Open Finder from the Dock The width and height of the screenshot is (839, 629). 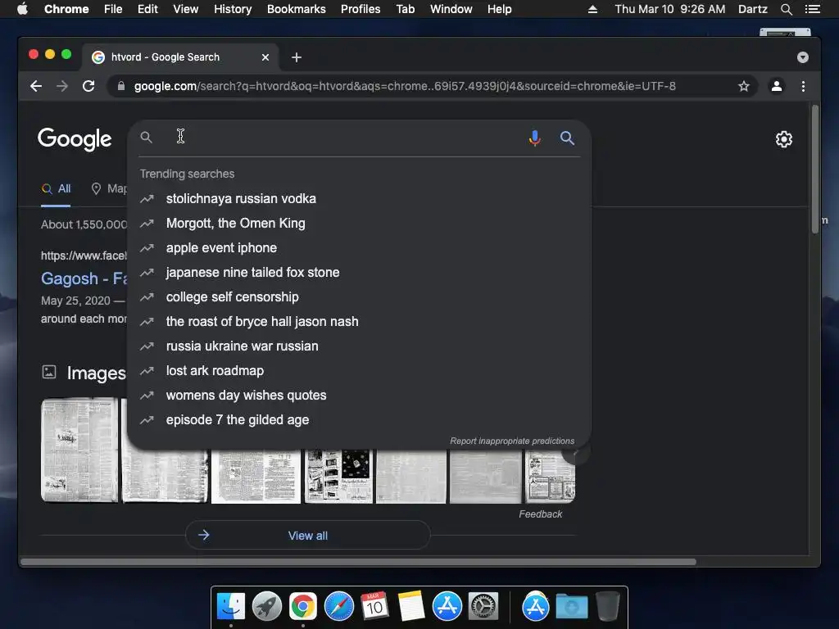(231, 606)
